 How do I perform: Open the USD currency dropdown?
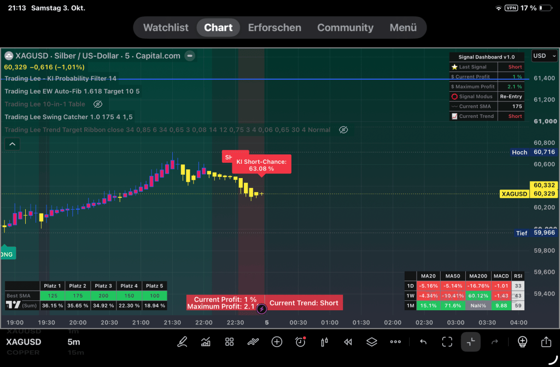[544, 56]
